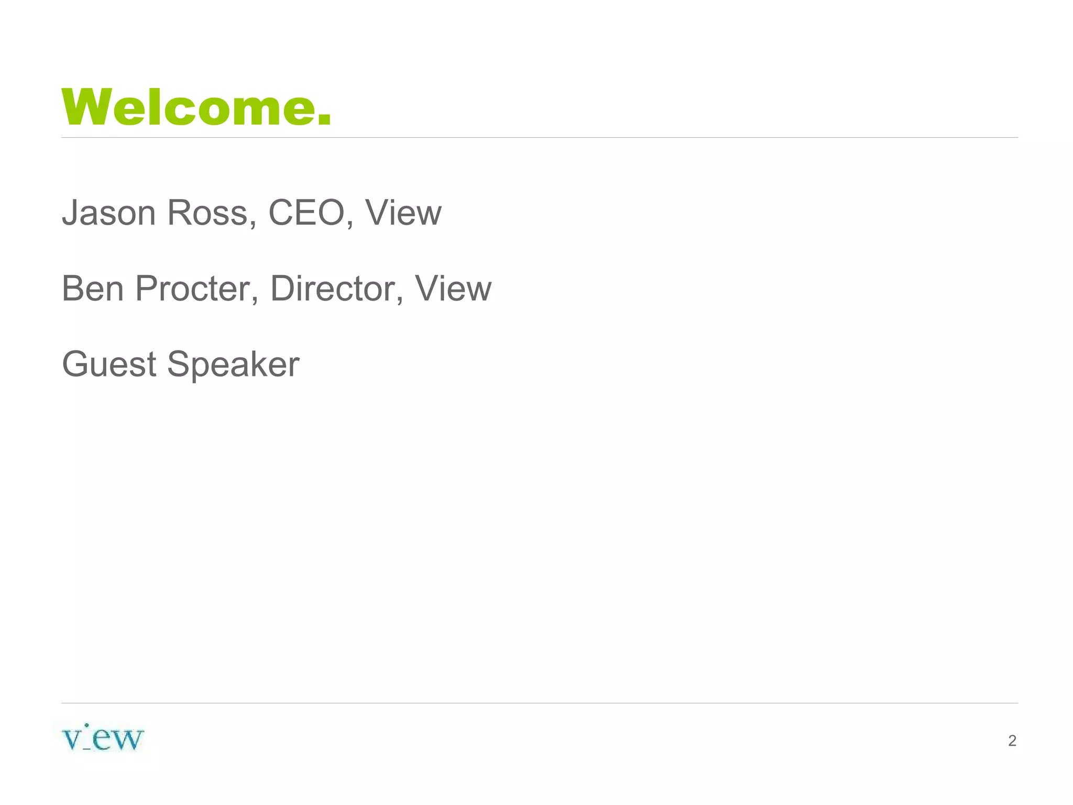Click the period ending the Welcome title
Screen dimensions: 1073x805
[325, 121]
